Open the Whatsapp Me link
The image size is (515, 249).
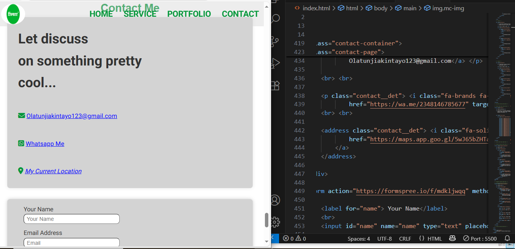[45, 144]
